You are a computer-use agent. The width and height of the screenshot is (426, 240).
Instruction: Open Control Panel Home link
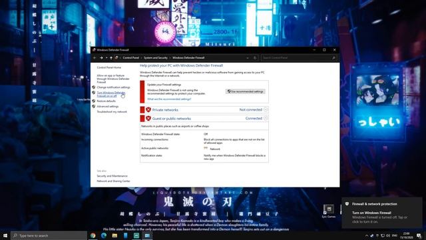pyautogui.click(x=109, y=67)
